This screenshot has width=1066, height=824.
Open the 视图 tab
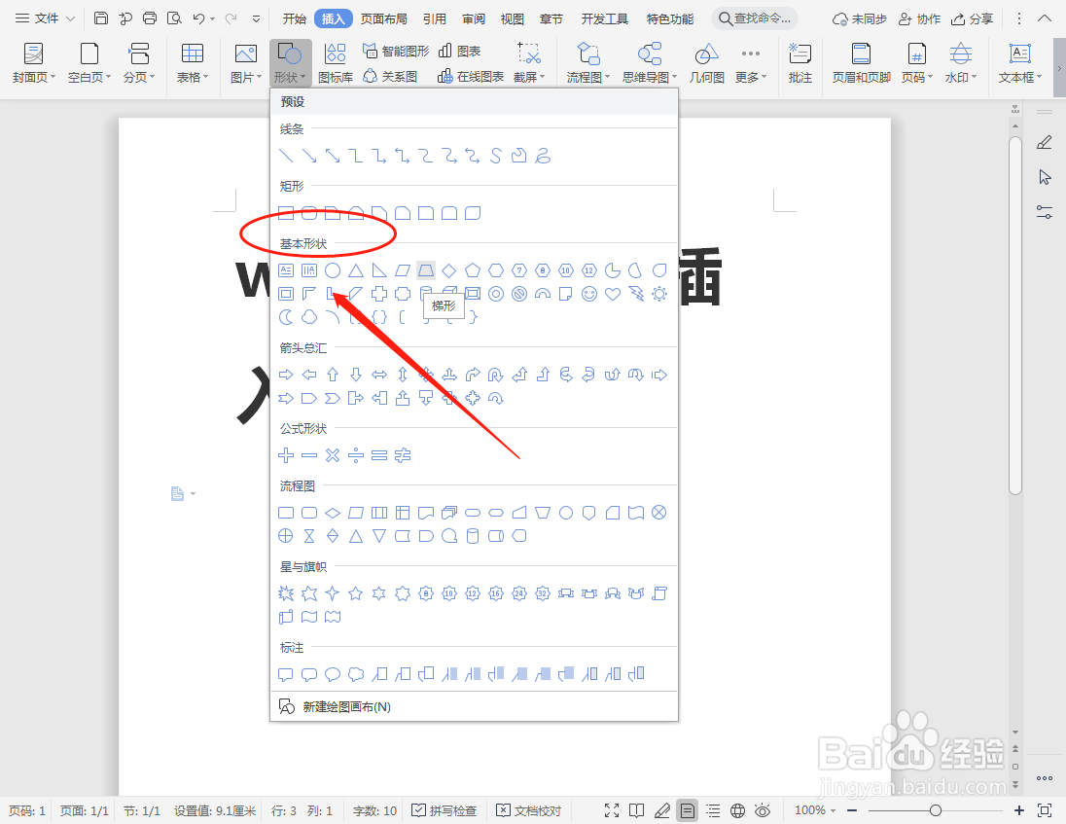click(513, 19)
